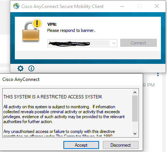Click the yellow exclamation warning badge
This screenshot has width=167, height=152.
pos(37,23)
